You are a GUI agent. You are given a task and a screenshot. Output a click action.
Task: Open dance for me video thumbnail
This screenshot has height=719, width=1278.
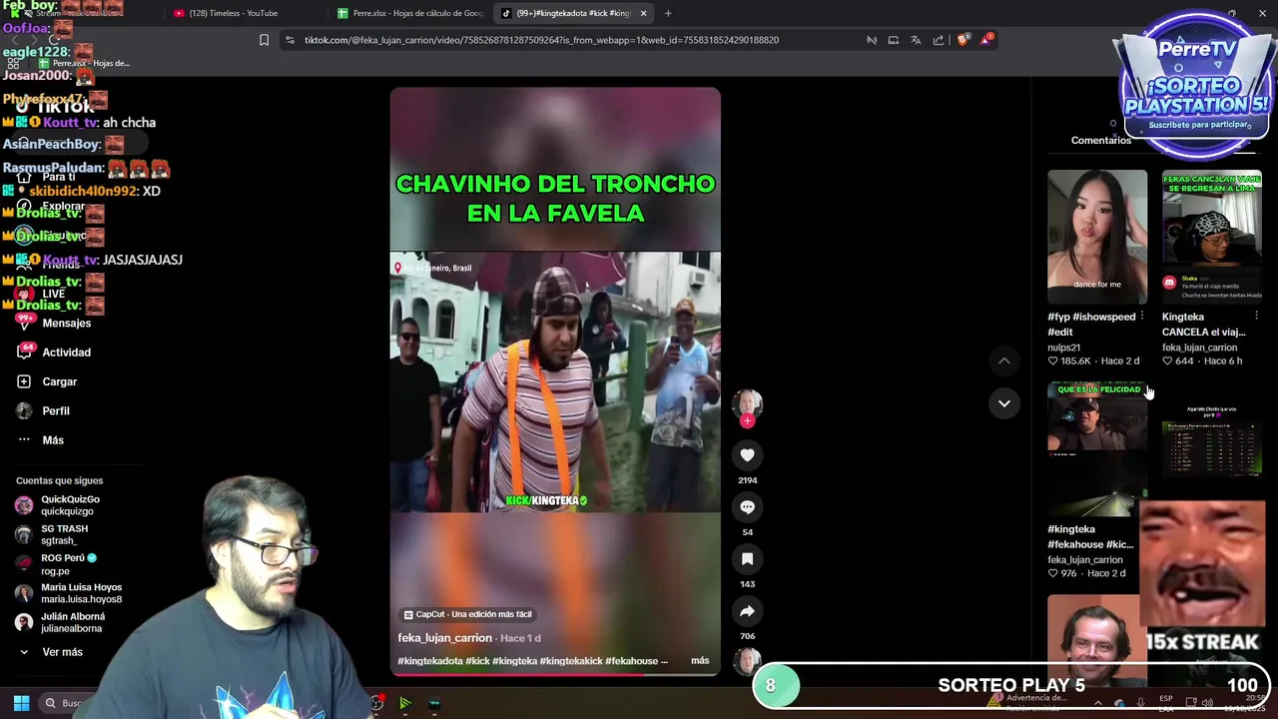click(x=1097, y=237)
